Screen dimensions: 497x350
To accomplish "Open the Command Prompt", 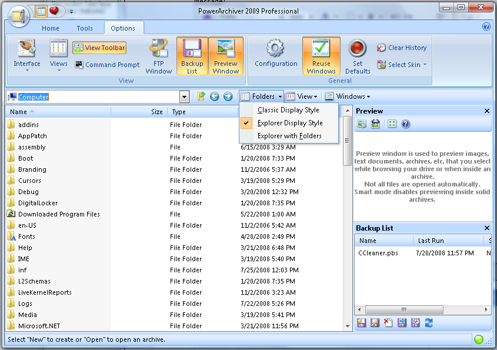I will tap(107, 65).
